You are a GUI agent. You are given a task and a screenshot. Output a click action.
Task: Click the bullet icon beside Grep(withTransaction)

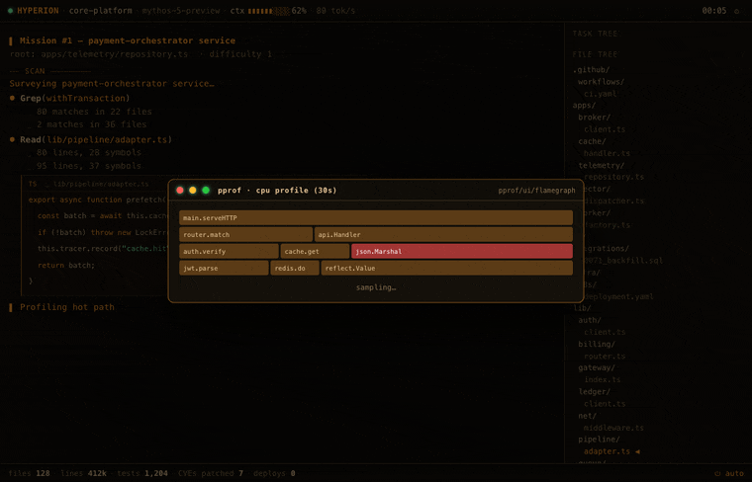pyautogui.click(x=13, y=98)
